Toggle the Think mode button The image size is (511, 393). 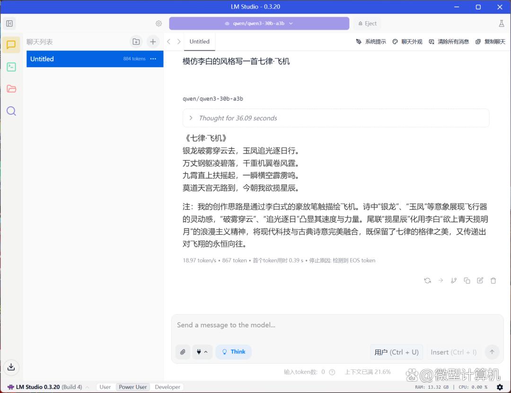click(x=234, y=352)
